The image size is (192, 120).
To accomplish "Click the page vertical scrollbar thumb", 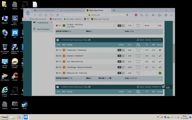I will click(174, 53).
